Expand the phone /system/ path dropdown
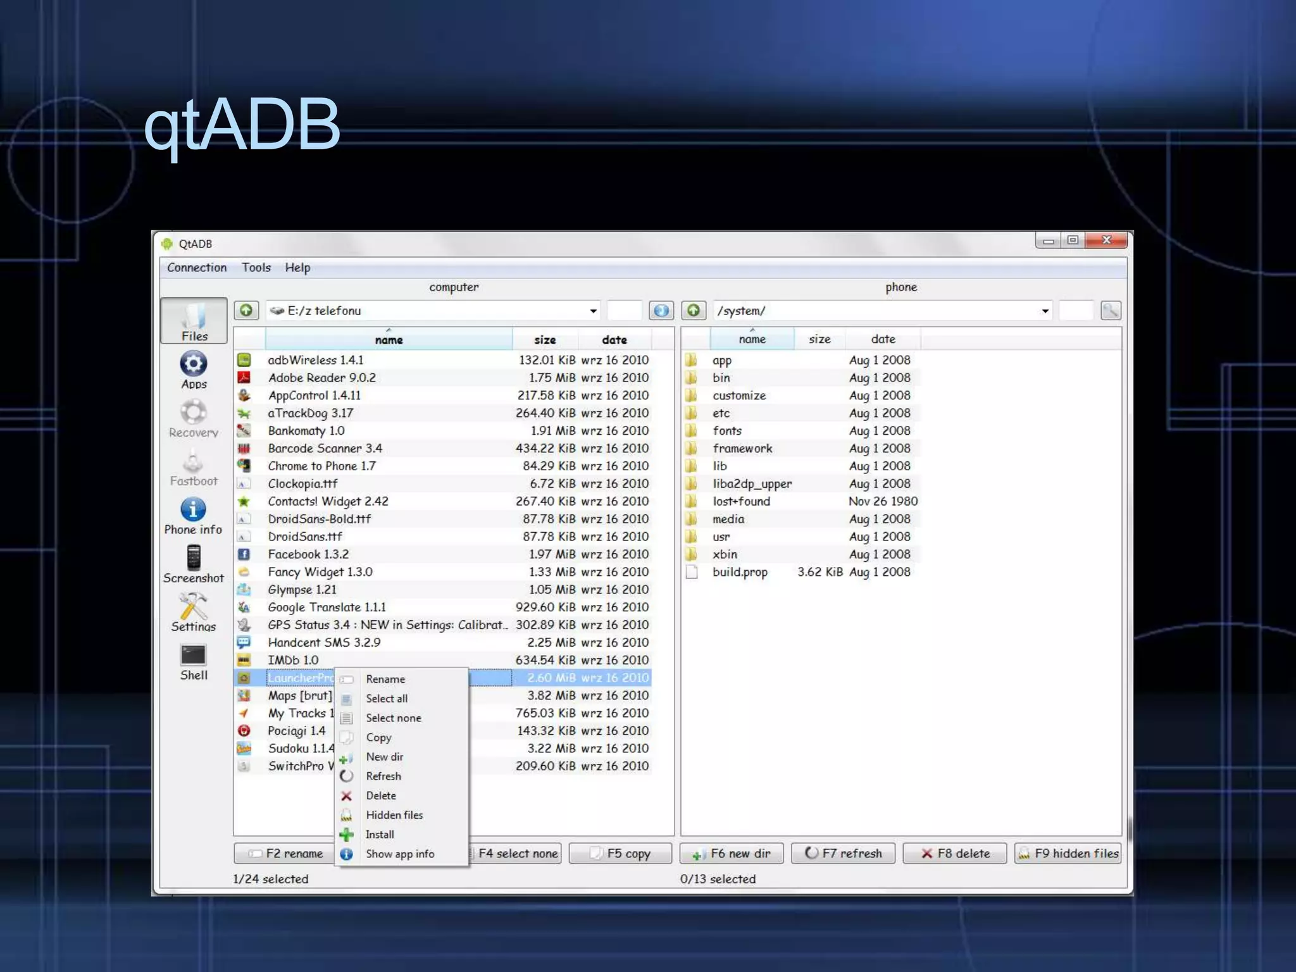The height and width of the screenshot is (972, 1296). [x=1045, y=311]
